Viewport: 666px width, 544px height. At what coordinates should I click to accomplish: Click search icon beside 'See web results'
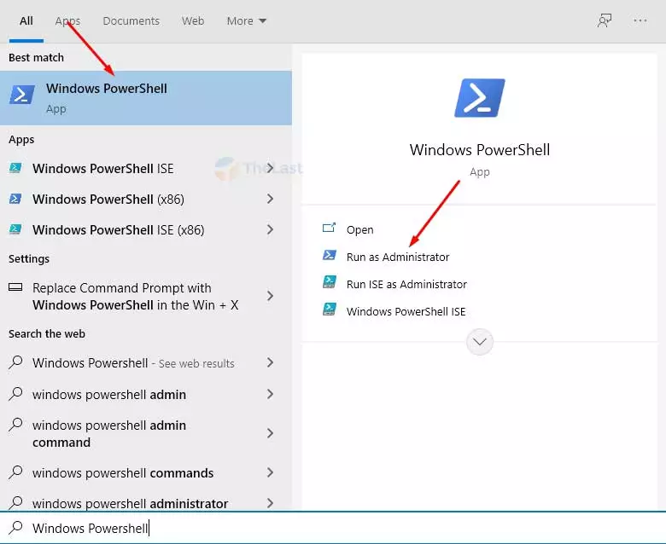pos(15,362)
